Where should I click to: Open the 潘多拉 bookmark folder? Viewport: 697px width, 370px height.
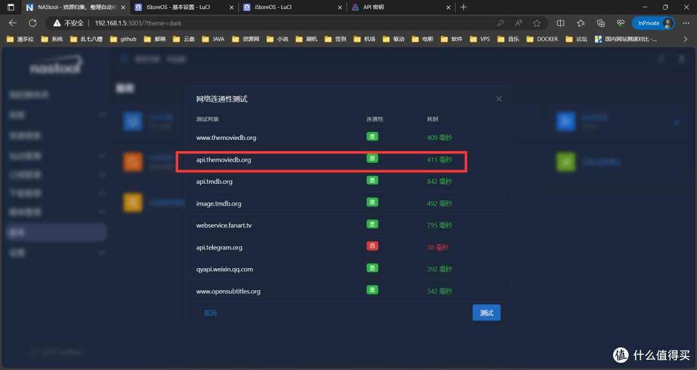20,39
